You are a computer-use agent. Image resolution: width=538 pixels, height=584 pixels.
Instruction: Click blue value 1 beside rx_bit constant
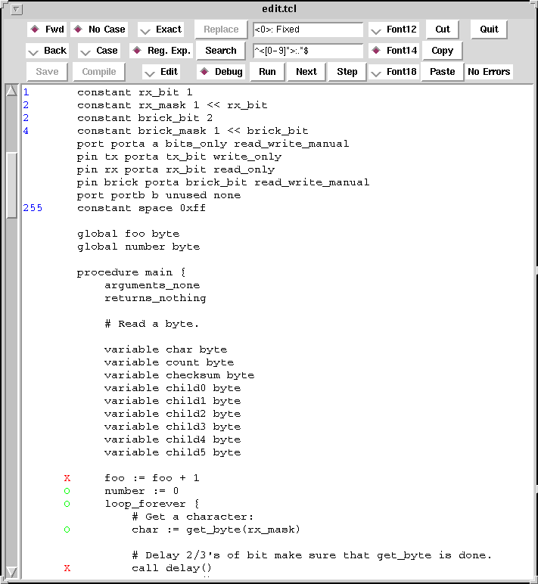[x=26, y=92]
